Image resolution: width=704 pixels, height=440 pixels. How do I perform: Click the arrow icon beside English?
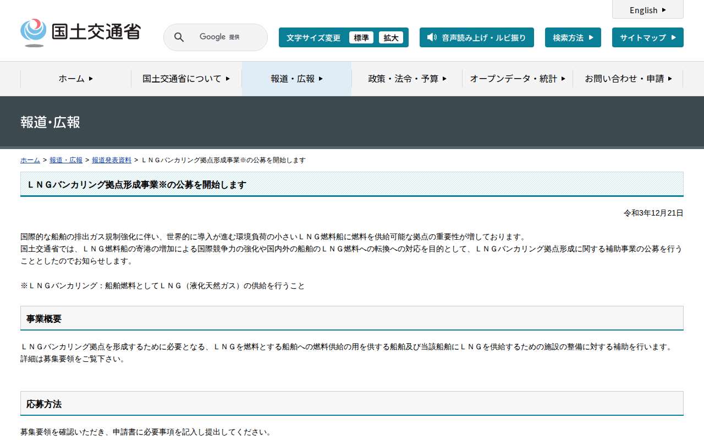(x=664, y=10)
